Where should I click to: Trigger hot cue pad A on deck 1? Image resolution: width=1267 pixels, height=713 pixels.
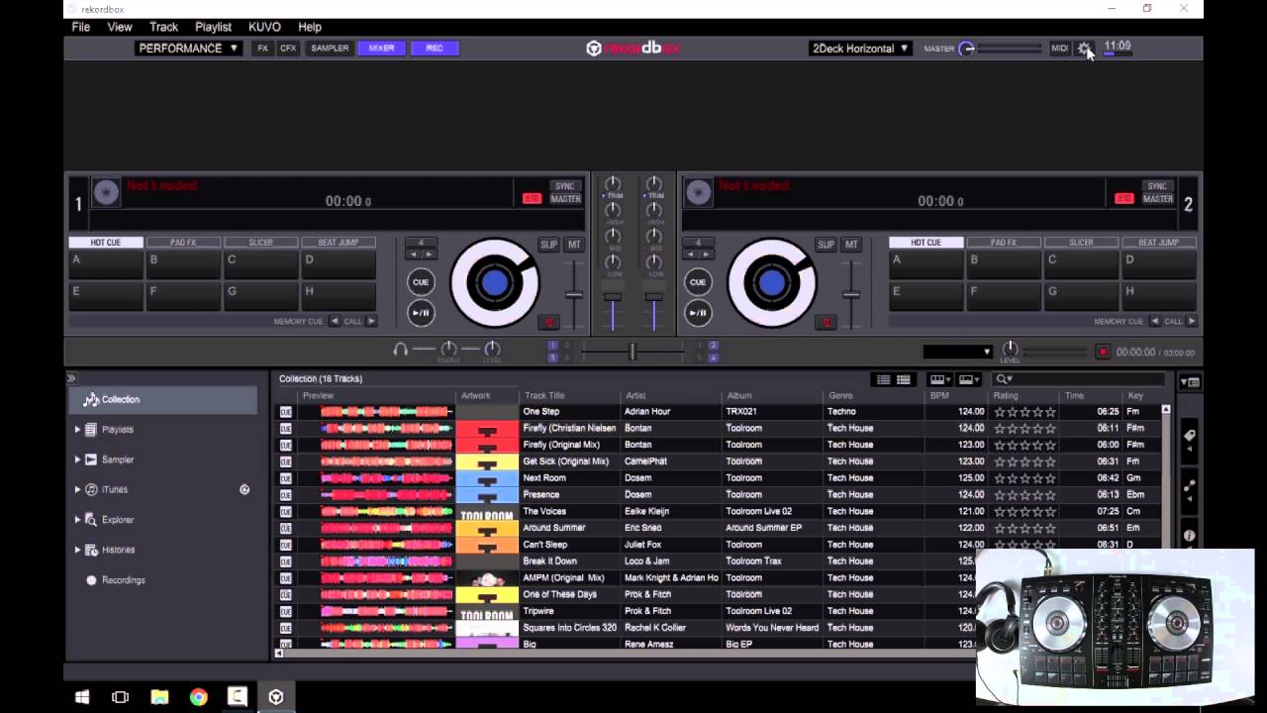tap(105, 265)
